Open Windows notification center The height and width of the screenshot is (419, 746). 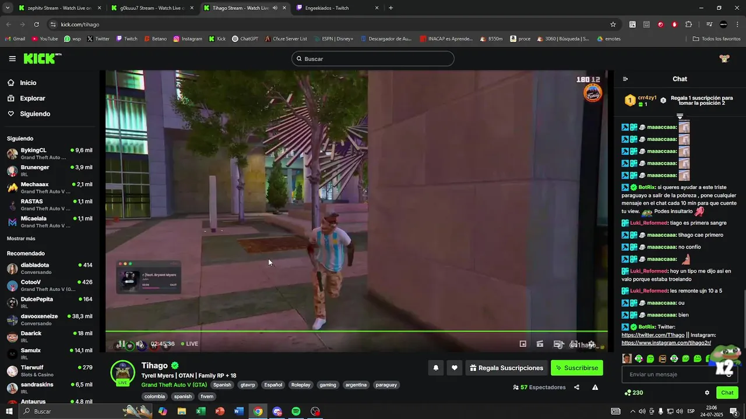(734, 411)
